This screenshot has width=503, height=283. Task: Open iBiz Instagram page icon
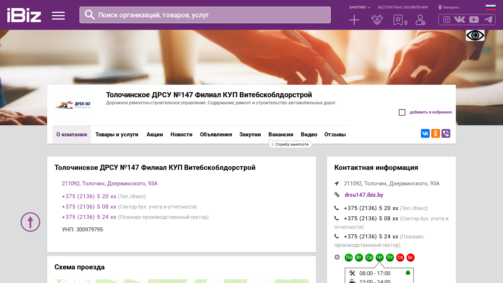point(447,20)
